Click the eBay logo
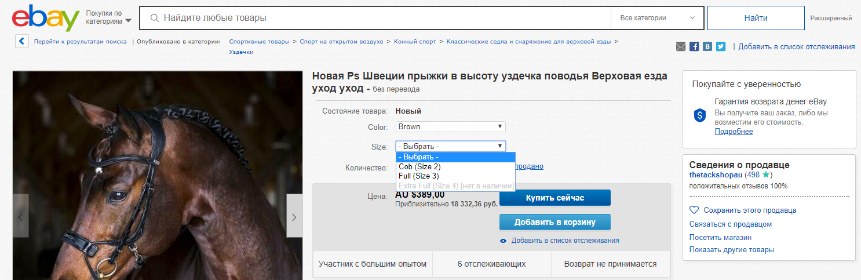 pos(45,19)
